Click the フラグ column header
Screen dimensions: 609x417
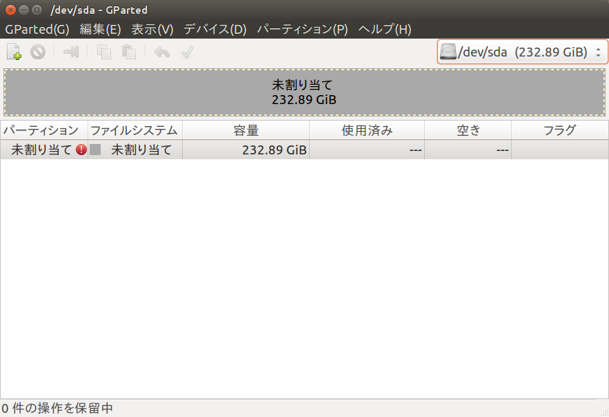tap(559, 130)
